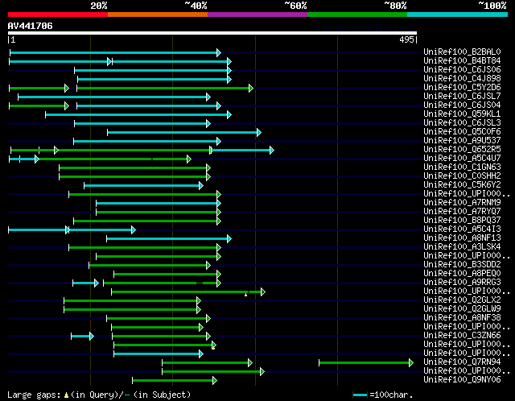
Task: Select the UniRef100_C6JSL3 label
Action: pos(462,123)
